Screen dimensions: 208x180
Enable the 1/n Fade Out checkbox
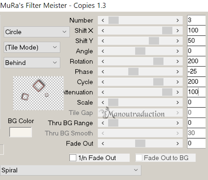tap(73, 158)
